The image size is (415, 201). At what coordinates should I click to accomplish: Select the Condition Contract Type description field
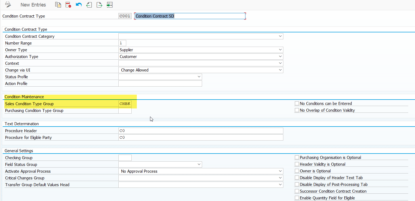pos(190,16)
